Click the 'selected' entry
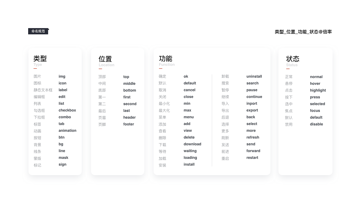This screenshot has height=203, width=361. click(318, 104)
